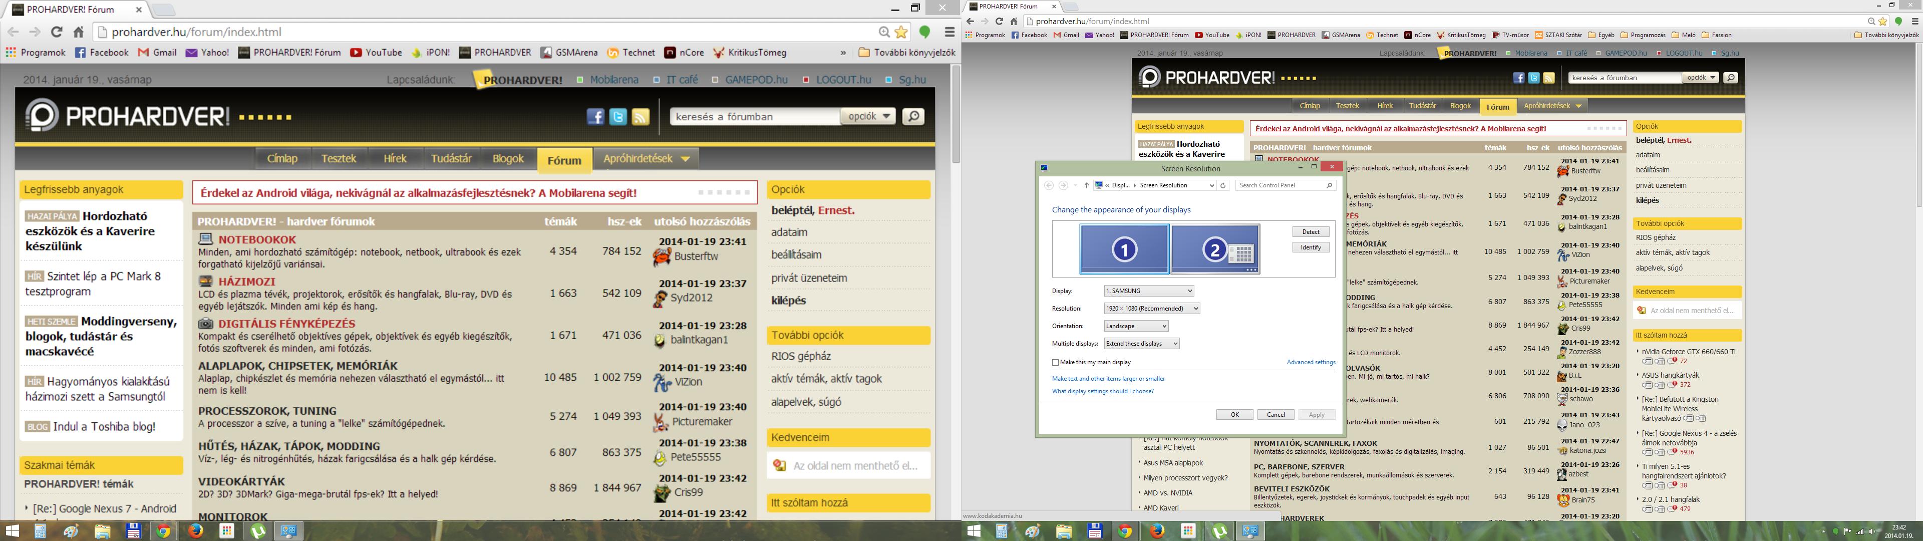
Task: Open the Display dropdown showing 1. SAMSUNG
Action: [x=1149, y=291]
